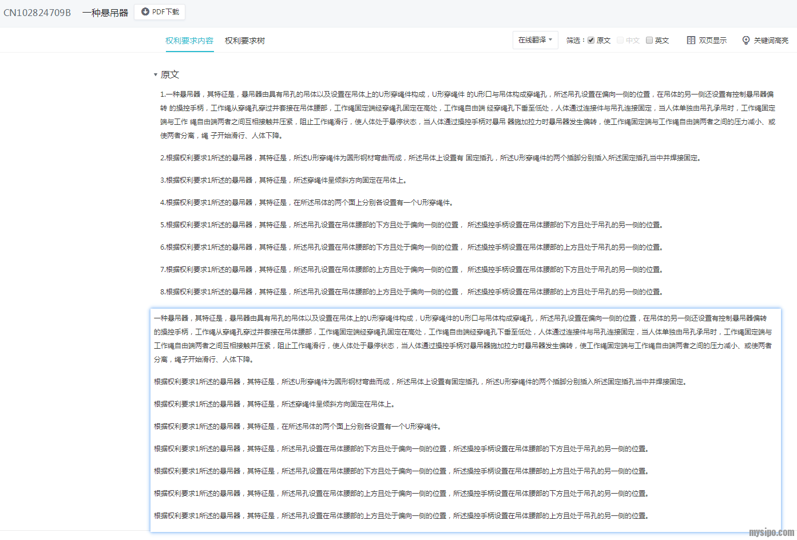
Task: Select the 权利要求内容 tab
Action: tap(189, 41)
